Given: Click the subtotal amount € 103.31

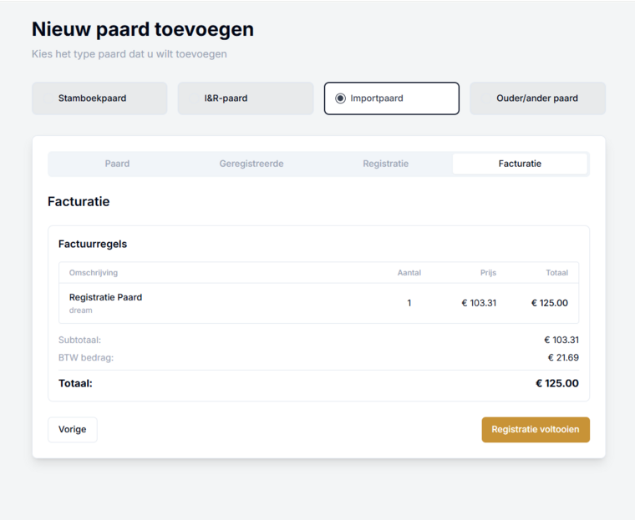Looking at the screenshot, I should pos(561,340).
